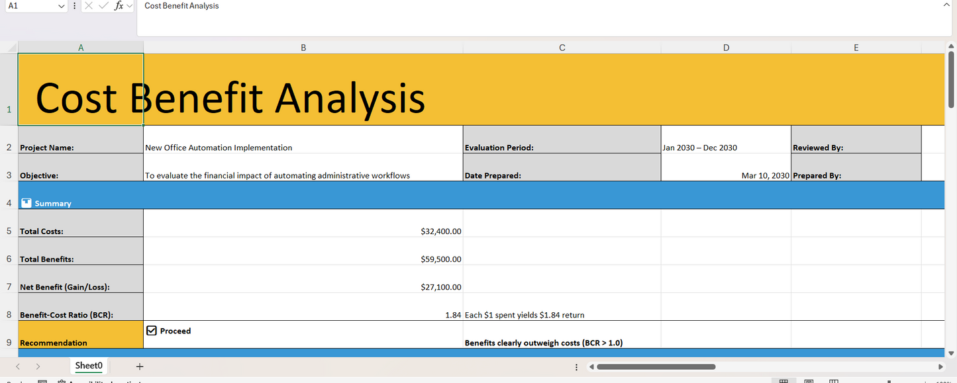Viewport: 957px width, 383px height.
Task: Click the tab bar split handle dots
Action: (x=576, y=366)
